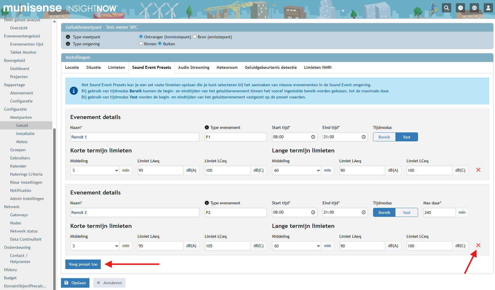Image resolution: width=495 pixels, height=290 pixels.
Task: Set Permit 2 Tijdmodus to Vast
Action: click(406, 212)
